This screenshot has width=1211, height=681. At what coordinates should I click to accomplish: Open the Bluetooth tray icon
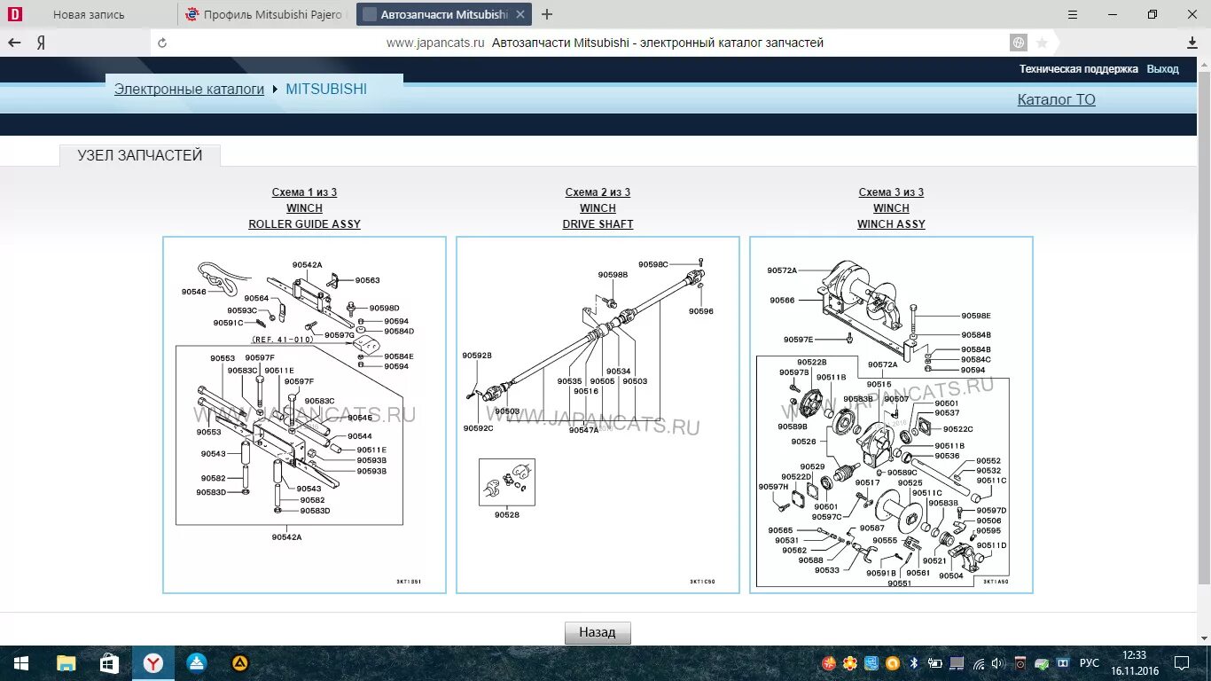(914, 663)
